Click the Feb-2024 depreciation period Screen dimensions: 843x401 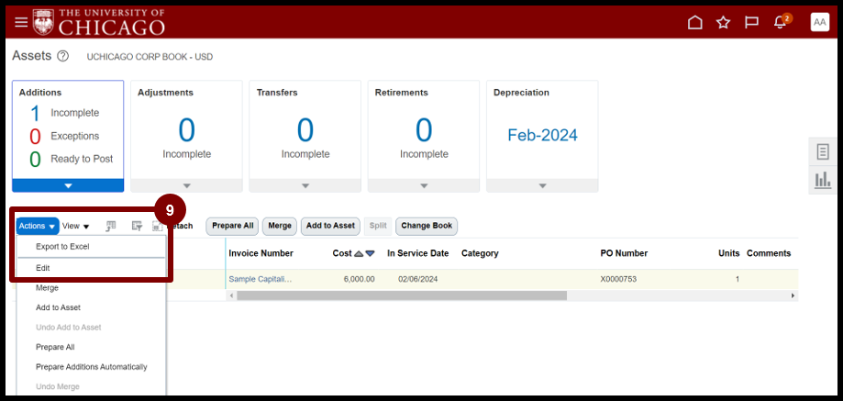(x=542, y=135)
